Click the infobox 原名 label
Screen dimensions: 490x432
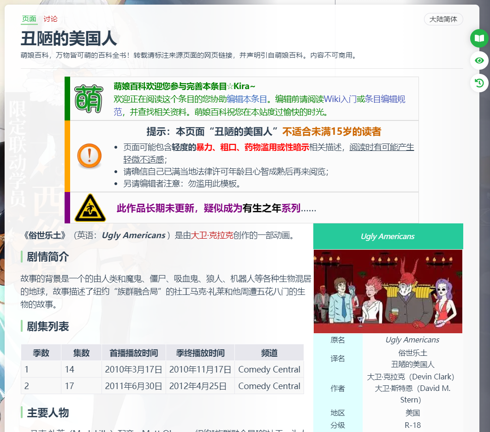pyautogui.click(x=337, y=340)
